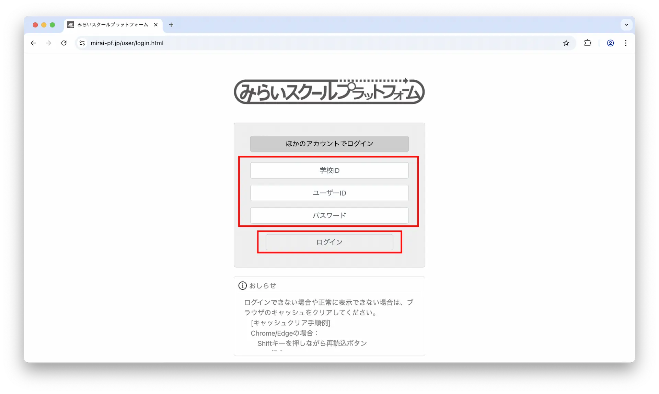Focus the ユーザーID input field

[329, 193]
